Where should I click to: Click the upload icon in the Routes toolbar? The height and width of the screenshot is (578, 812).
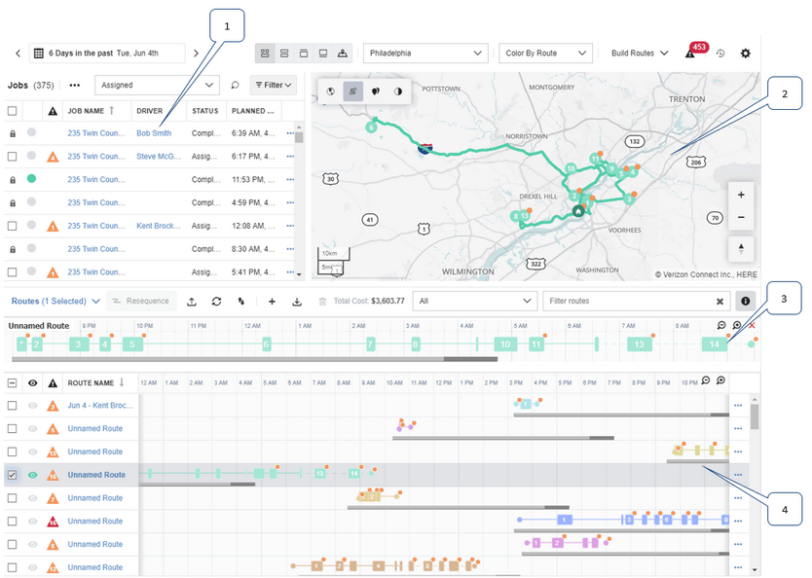coord(191,303)
